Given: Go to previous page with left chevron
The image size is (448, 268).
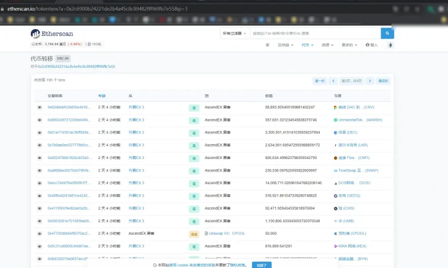Looking at the screenshot, I should coord(333,81).
